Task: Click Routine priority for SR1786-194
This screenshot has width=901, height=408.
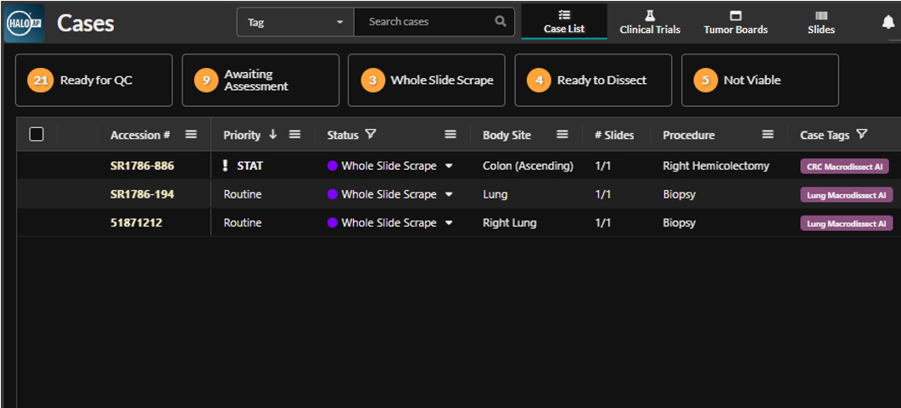Action: [243, 194]
